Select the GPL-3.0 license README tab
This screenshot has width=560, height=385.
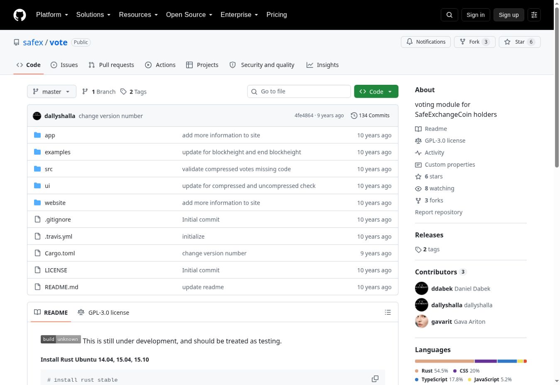[x=103, y=312]
